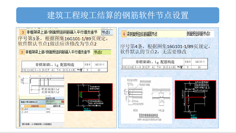
Task: Click page number '89' in left title block
Action: coord(99,70)
